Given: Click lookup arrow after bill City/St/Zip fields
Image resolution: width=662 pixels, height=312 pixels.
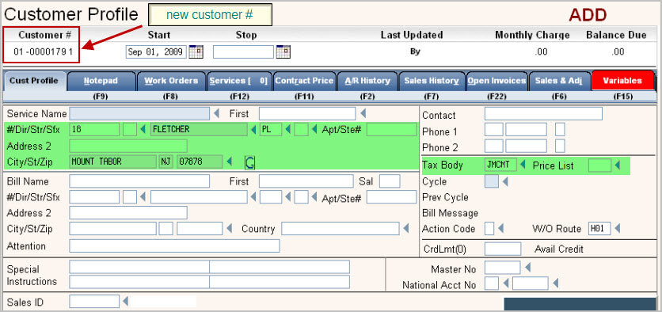Looking at the screenshot, I should point(230,229).
